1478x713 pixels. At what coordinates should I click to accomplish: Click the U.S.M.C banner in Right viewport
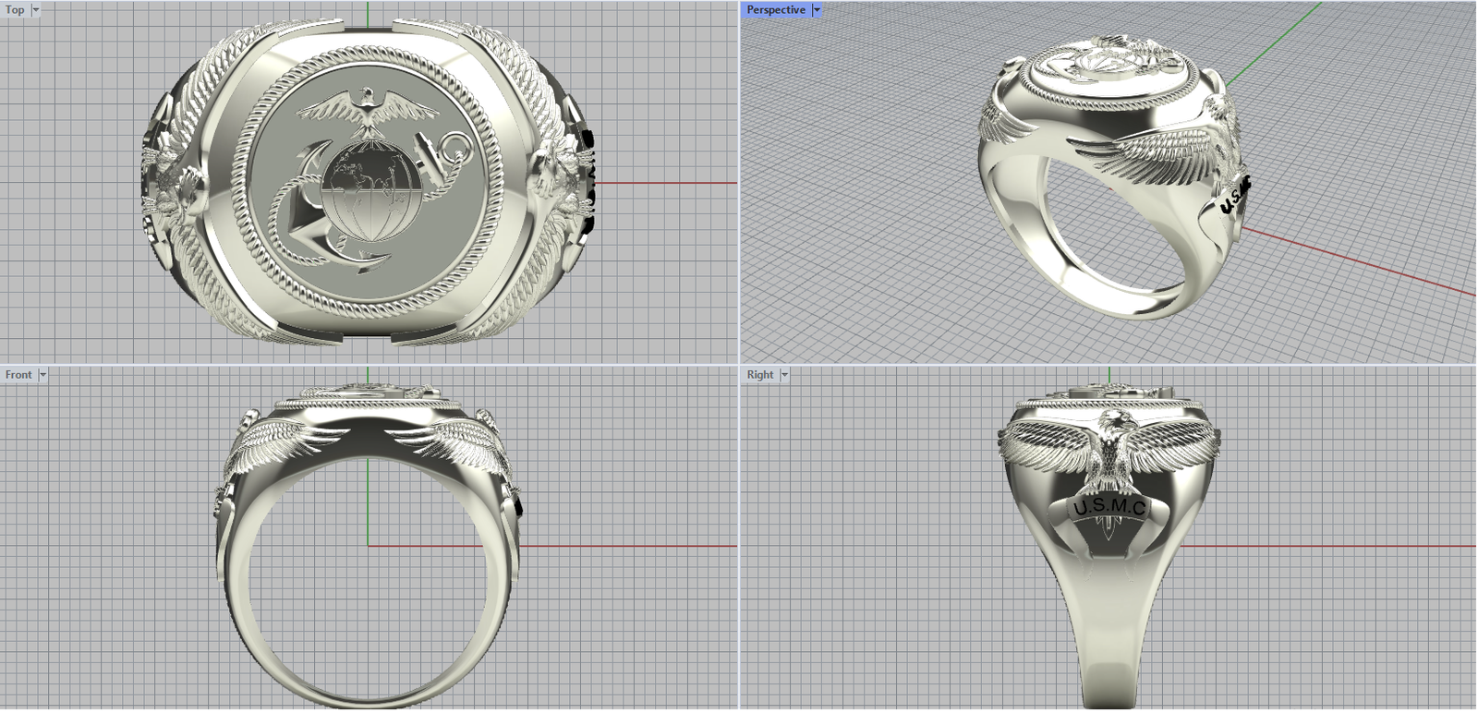[1109, 507]
